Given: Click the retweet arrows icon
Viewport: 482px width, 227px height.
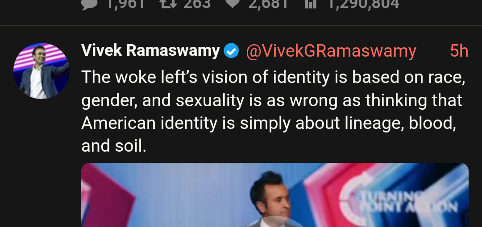Looking at the screenshot, I should pyautogui.click(x=168, y=4).
